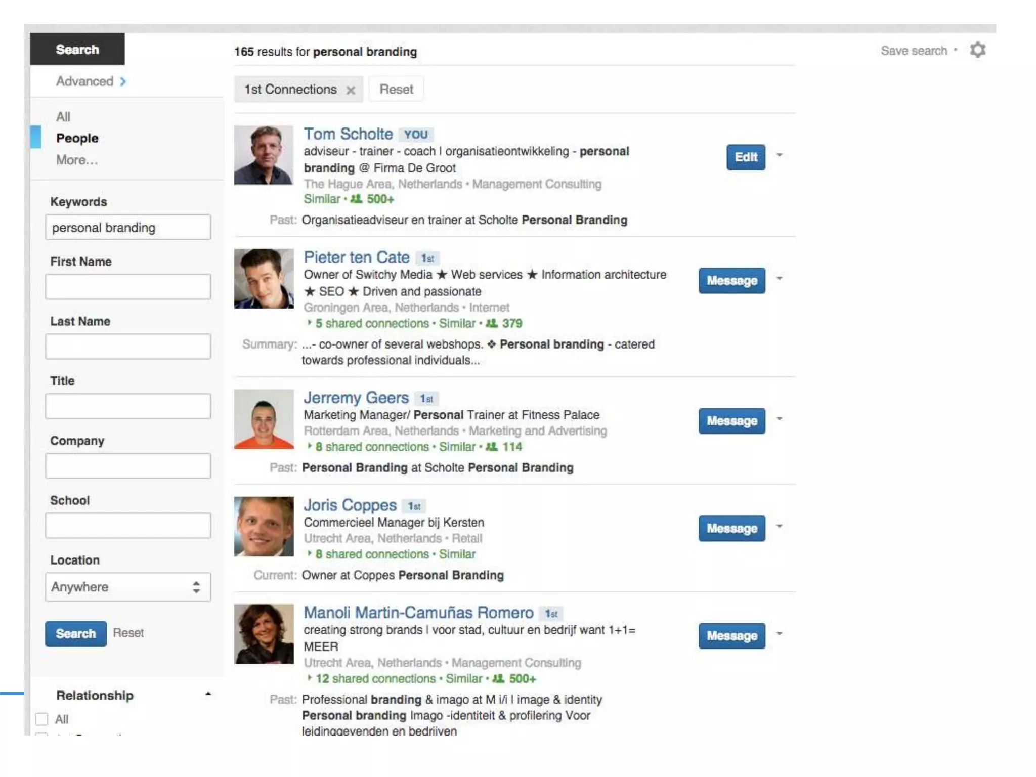Message Jerremy Geers
Screen dimensions: 1036x777
tap(731, 421)
